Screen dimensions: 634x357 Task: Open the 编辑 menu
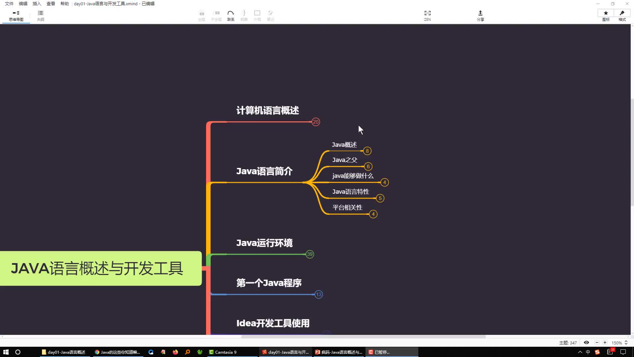[23, 4]
